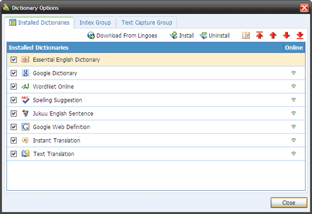
Task: Click the Download From Lingoes globe icon
Action: (91, 35)
